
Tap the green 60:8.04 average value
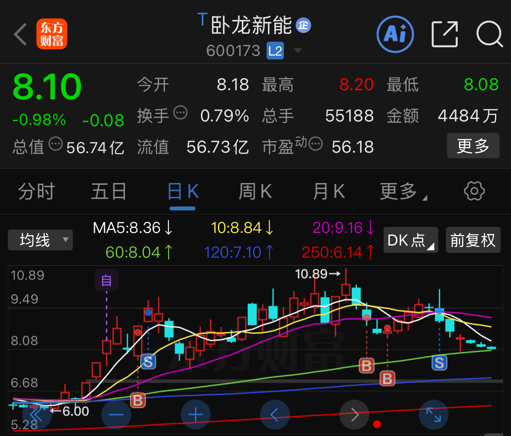click(x=139, y=252)
